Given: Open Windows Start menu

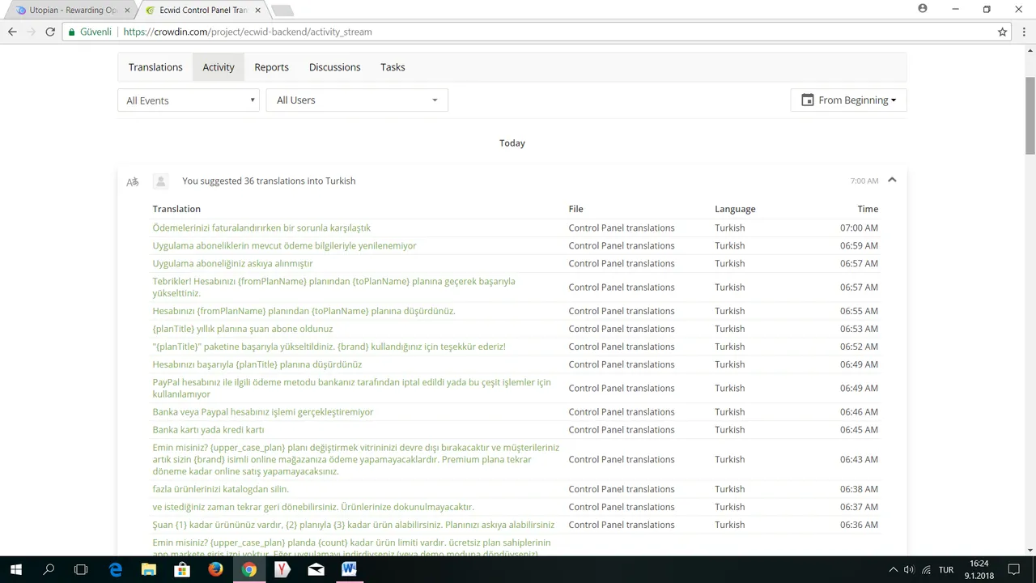Looking at the screenshot, I should [16, 570].
